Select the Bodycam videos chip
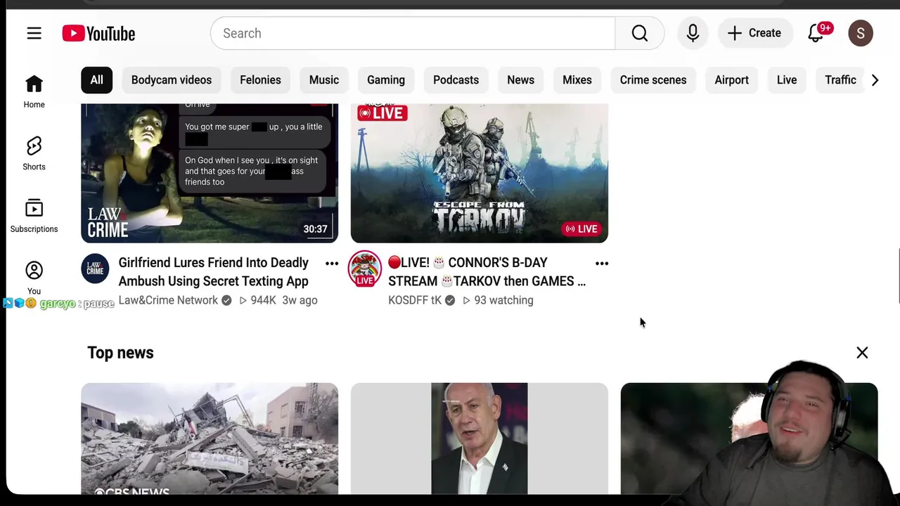The width and height of the screenshot is (900, 506). [x=172, y=80]
